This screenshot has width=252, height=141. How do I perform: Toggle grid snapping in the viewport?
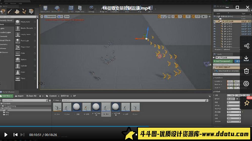tap(176, 16)
